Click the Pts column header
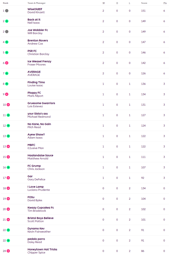 165,3
